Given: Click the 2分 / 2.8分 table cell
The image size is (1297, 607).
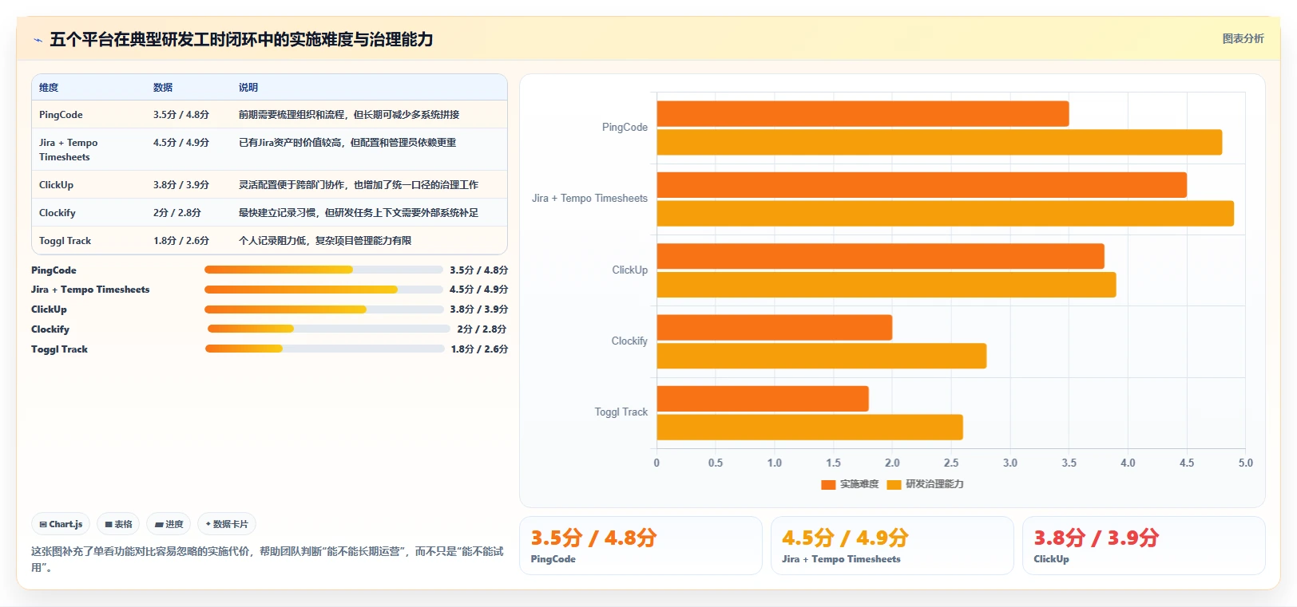Looking at the screenshot, I should 177,213.
